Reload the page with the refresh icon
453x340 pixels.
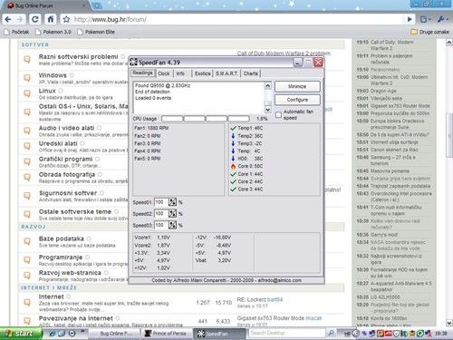point(35,20)
